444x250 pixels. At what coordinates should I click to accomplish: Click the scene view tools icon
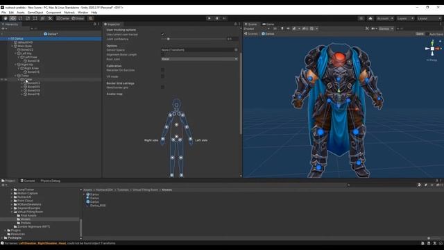[x=367, y=28]
